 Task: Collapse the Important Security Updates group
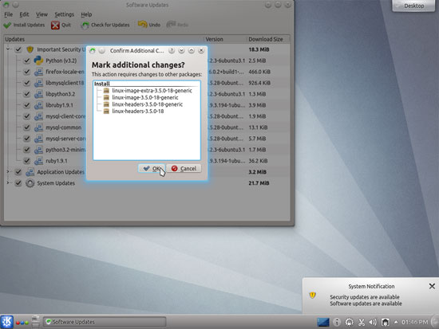pos(8,49)
